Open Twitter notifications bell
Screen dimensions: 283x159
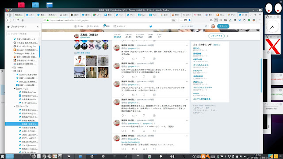click(106, 26)
